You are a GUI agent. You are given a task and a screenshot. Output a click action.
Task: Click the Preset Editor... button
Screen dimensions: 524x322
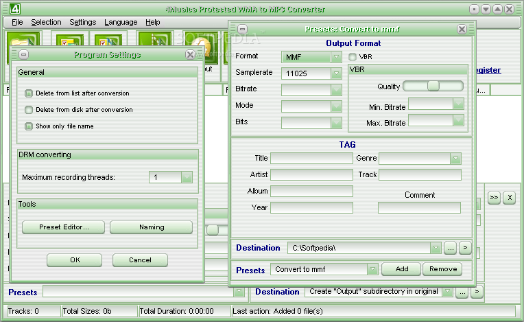[64, 227]
